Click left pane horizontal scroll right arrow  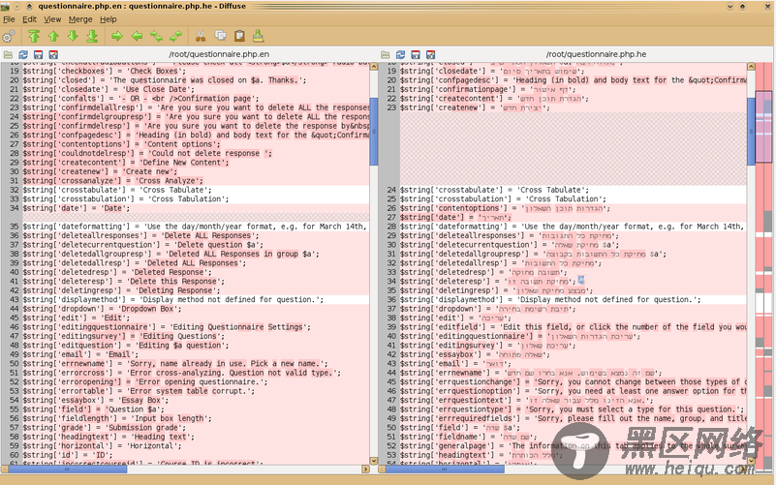[x=366, y=470]
